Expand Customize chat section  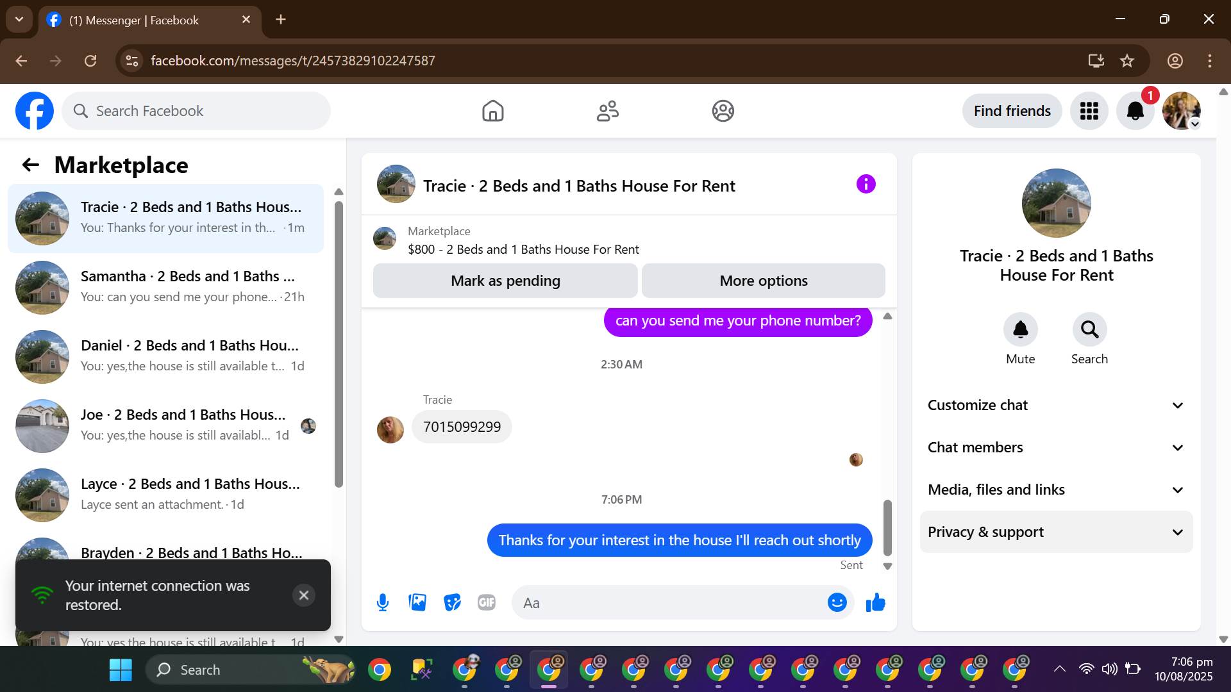[1056, 406]
